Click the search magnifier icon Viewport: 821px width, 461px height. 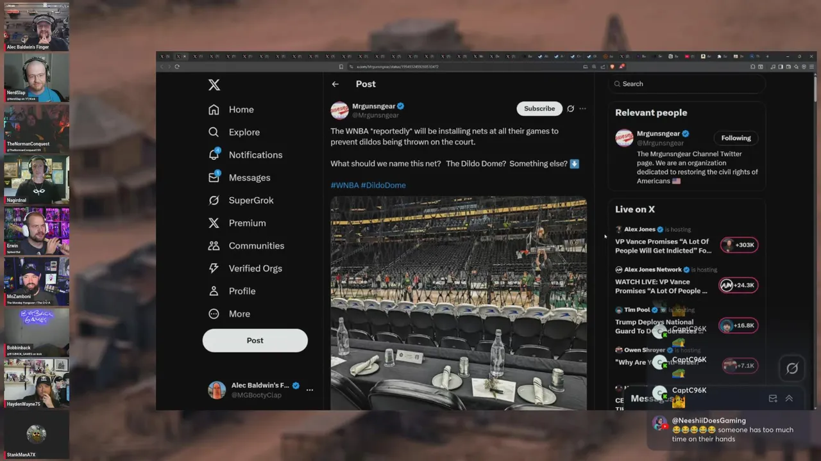pyautogui.click(x=617, y=84)
